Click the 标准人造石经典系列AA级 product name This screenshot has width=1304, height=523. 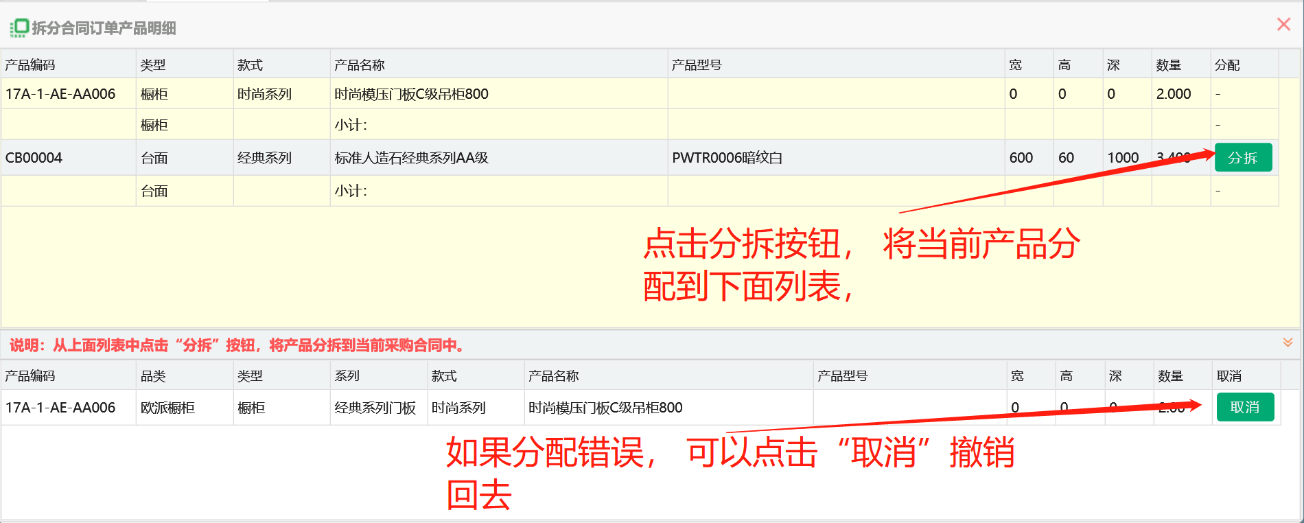pos(411,158)
